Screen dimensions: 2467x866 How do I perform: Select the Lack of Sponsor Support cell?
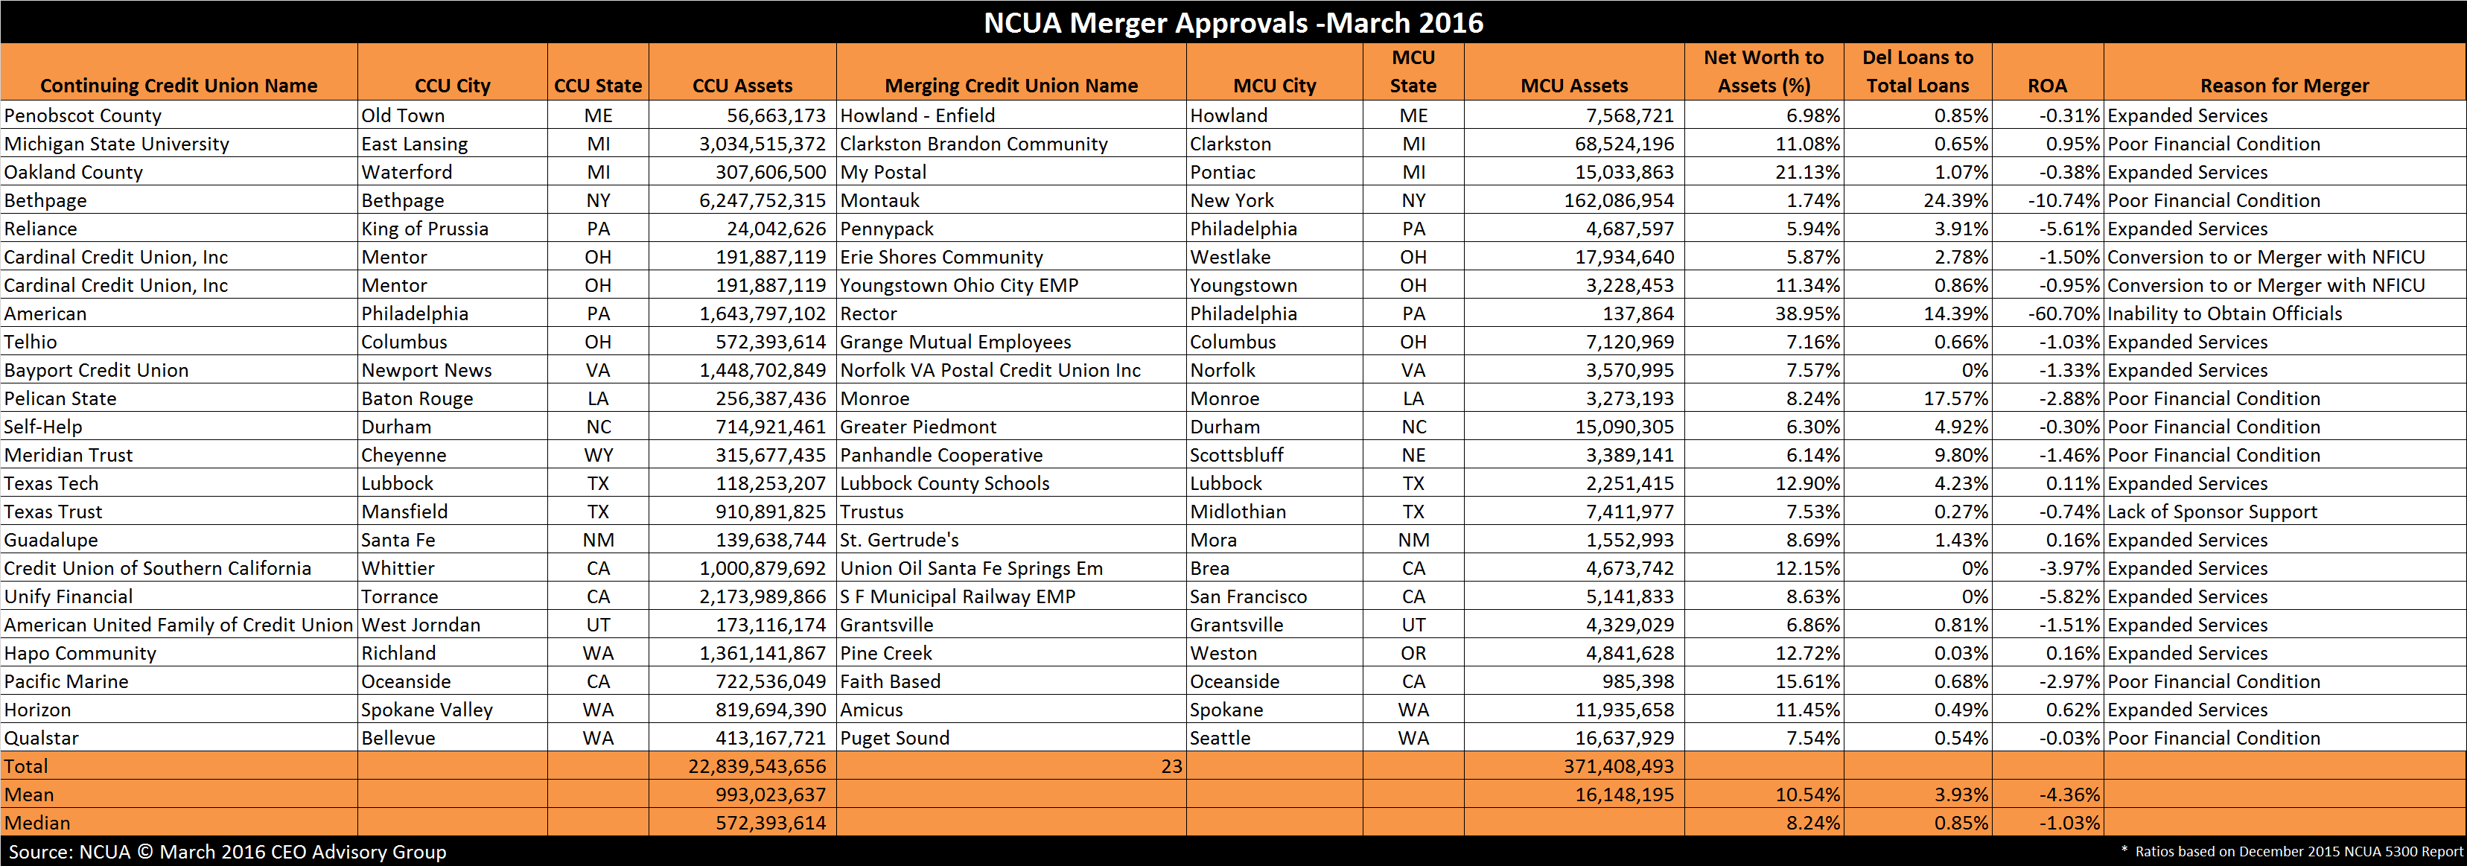pos(2284,512)
